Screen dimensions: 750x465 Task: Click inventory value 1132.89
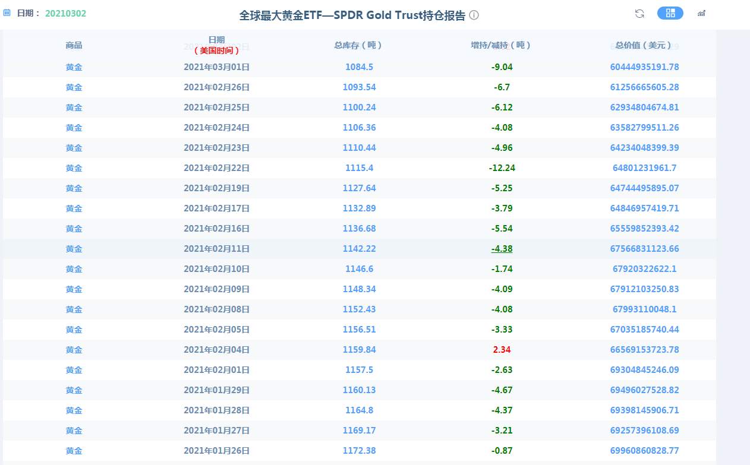coord(359,208)
